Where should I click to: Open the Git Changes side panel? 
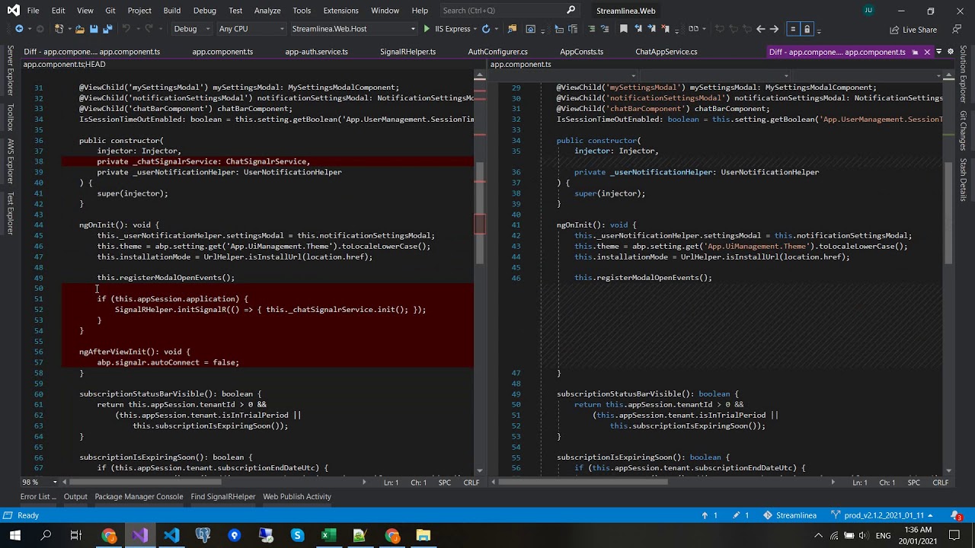(x=963, y=131)
